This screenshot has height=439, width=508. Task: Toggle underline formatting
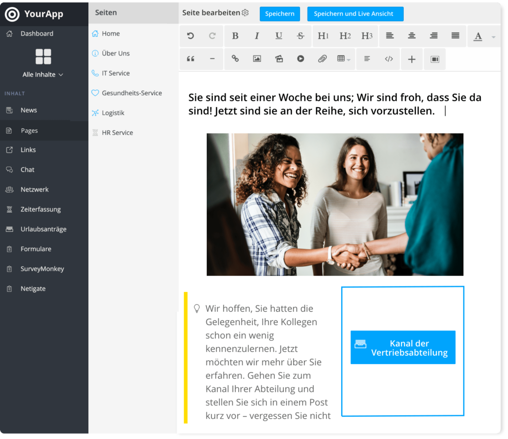pos(278,36)
